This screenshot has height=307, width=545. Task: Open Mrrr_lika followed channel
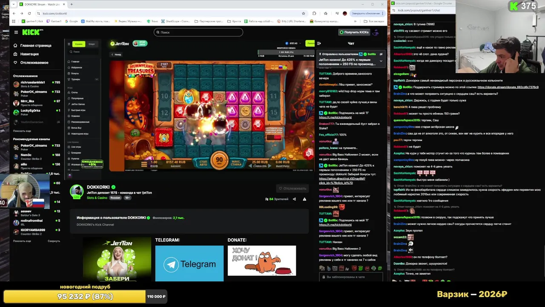36,102
